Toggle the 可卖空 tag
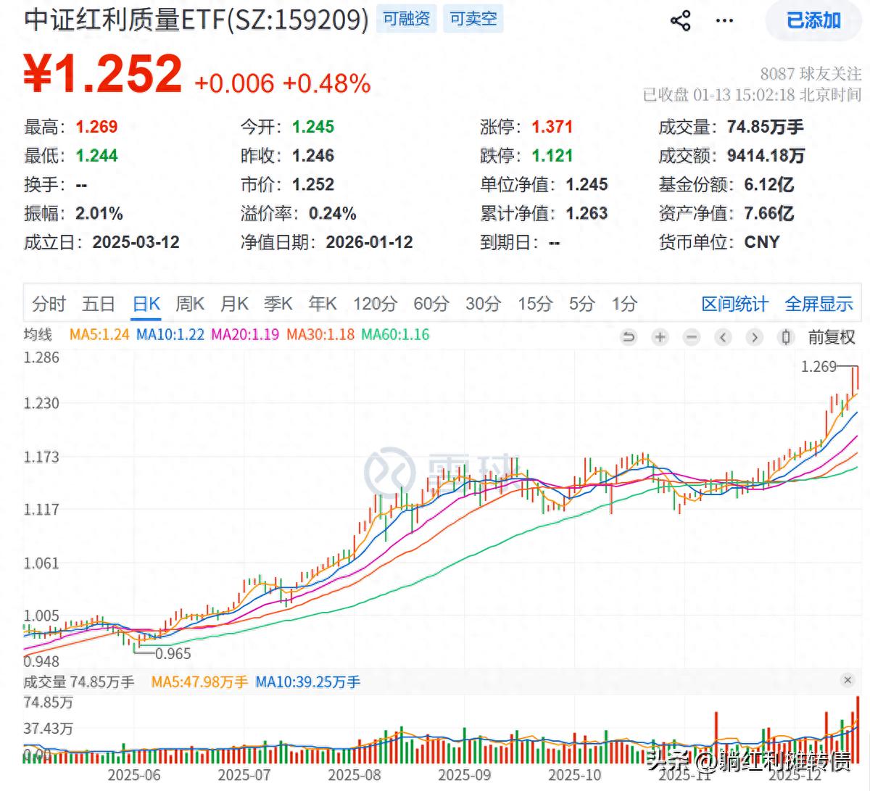Image resolution: width=870 pixels, height=791 pixels. 473,19
